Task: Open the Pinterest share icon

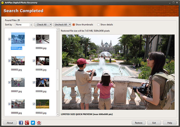Action: point(39,123)
